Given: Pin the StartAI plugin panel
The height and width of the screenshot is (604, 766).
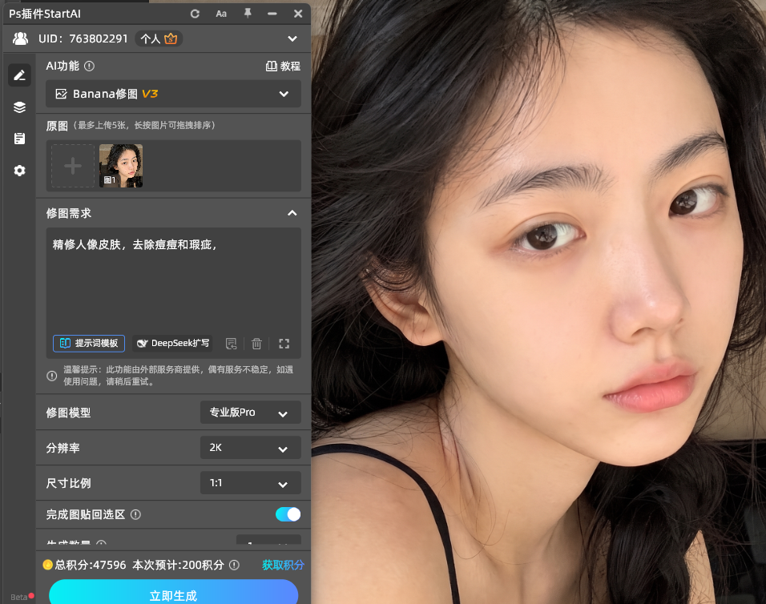Looking at the screenshot, I should click(x=248, y=13).
